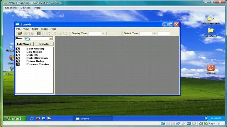Click the Bootvis taskbar button

pos(93,119)
